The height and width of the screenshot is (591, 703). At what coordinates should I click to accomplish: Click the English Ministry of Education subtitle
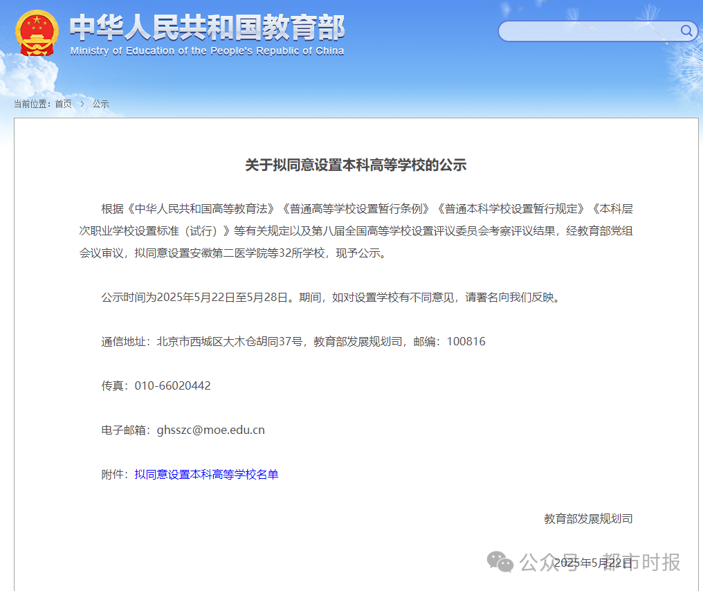tap(207, 51)
